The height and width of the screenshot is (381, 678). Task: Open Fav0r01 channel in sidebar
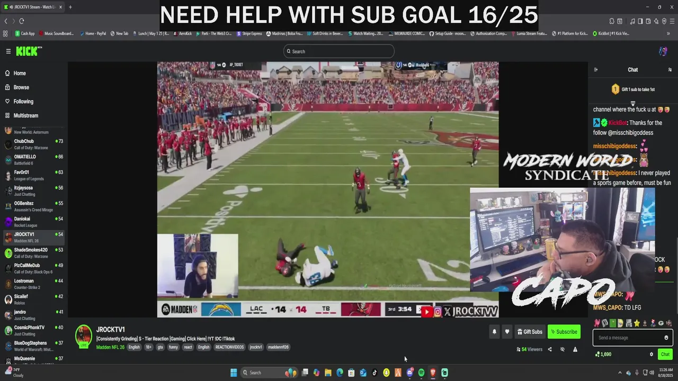pyautogui.click(x=34, y=175)
